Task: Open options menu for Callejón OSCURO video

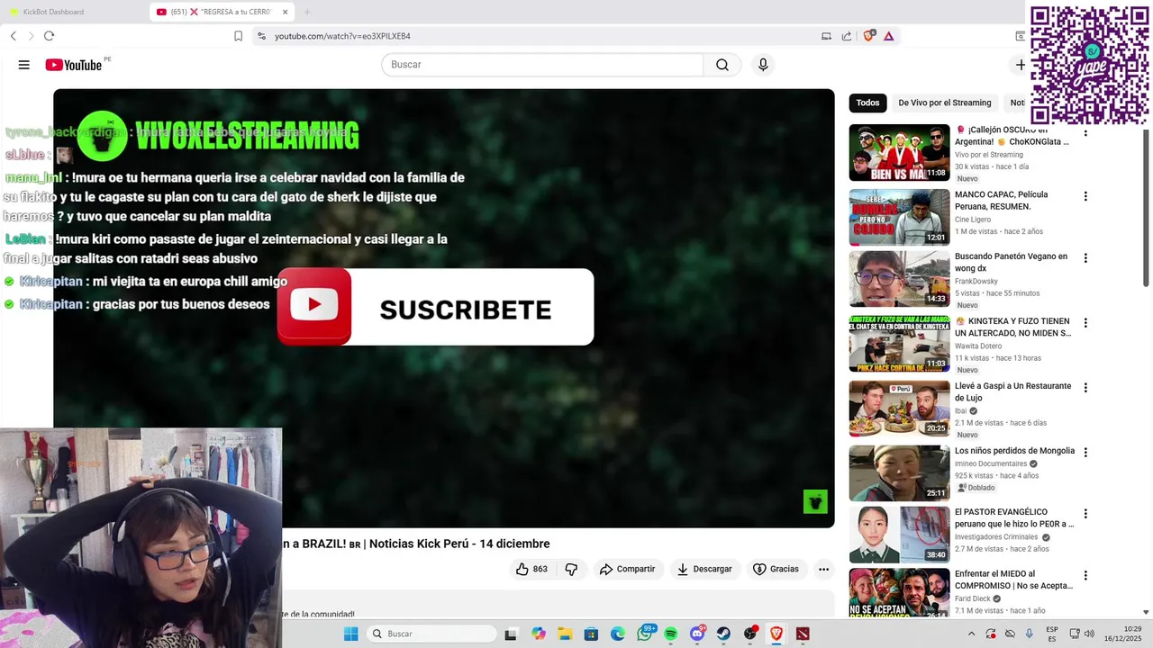Action: tap(1085, 132)
